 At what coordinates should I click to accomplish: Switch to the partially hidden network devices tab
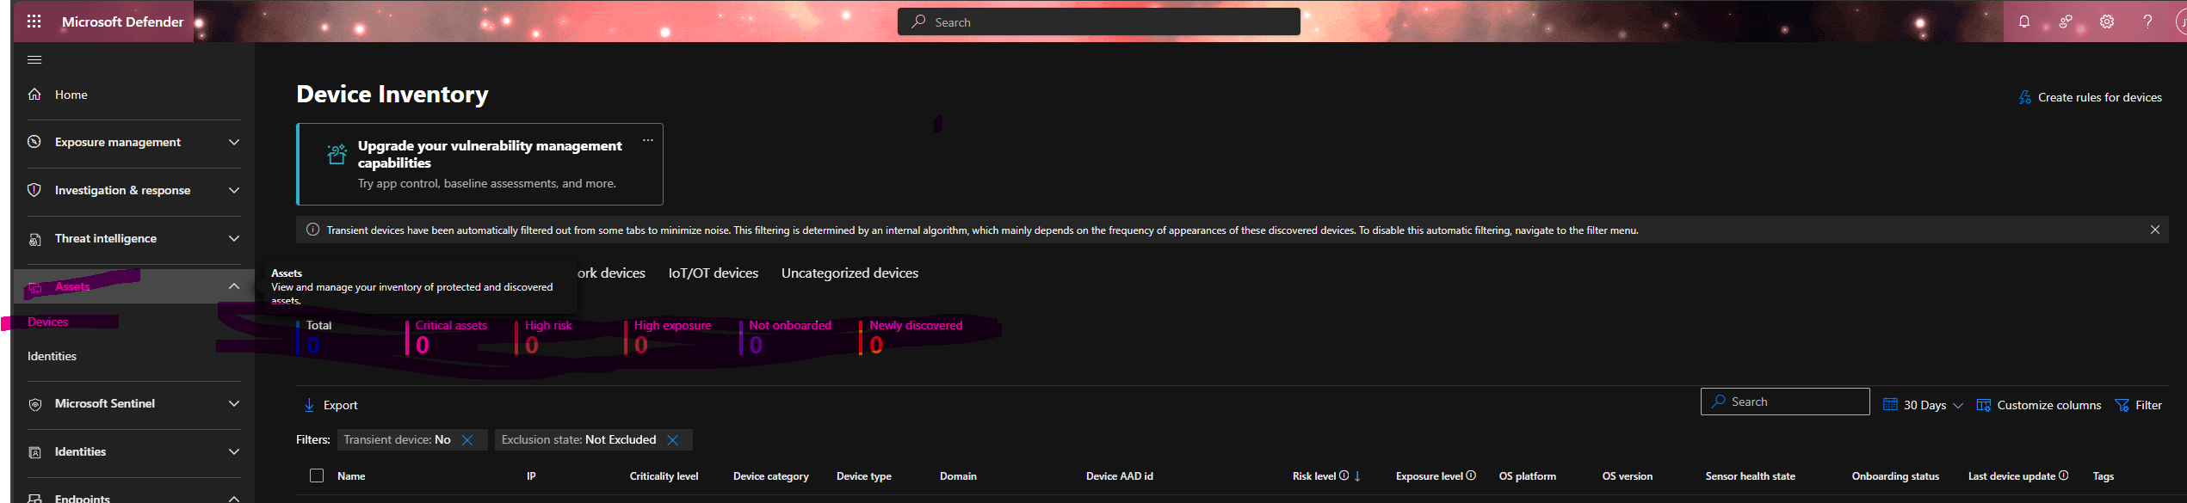tap(612, 273)
